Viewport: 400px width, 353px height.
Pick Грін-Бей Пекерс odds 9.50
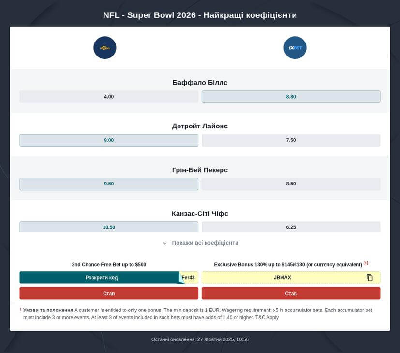click(109, 184)
